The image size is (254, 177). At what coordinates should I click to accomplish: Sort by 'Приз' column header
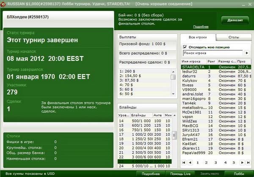(x=244, y=61)
